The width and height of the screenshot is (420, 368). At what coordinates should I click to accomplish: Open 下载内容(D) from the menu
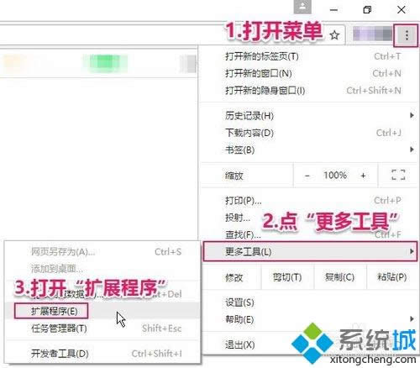tap(309, 133)
